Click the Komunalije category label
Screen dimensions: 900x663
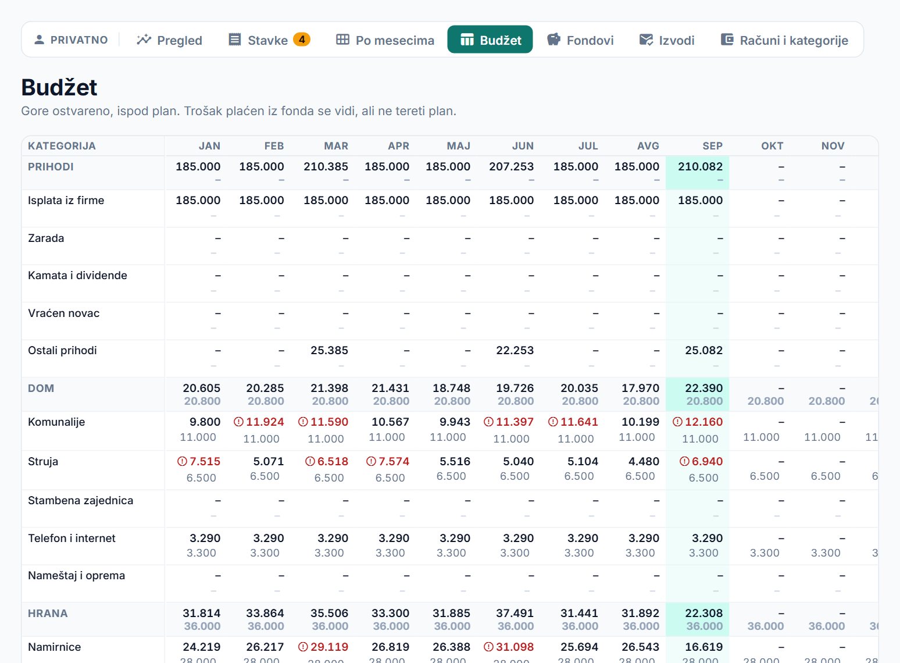tap(56, 422)
